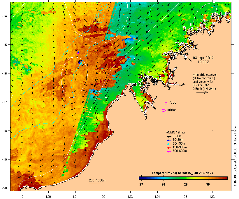Click latitude axis label -17
The image size is (239, 199).
[4, 102]
